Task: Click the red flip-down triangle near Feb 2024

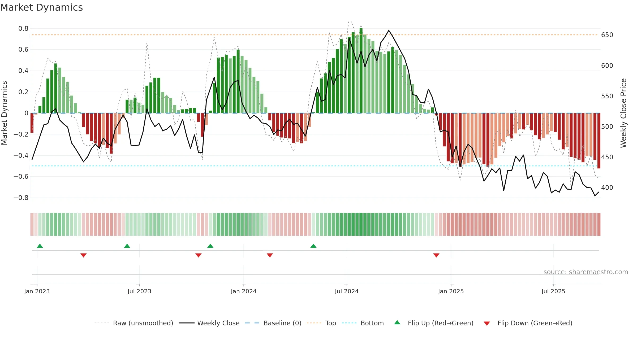Action: (x=270, y=255)
